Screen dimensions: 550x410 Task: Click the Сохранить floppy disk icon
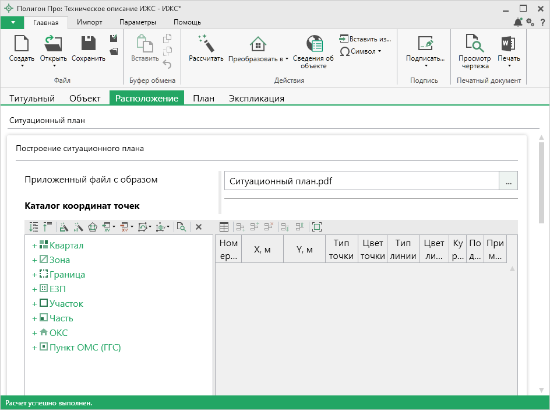click(89, 44)
